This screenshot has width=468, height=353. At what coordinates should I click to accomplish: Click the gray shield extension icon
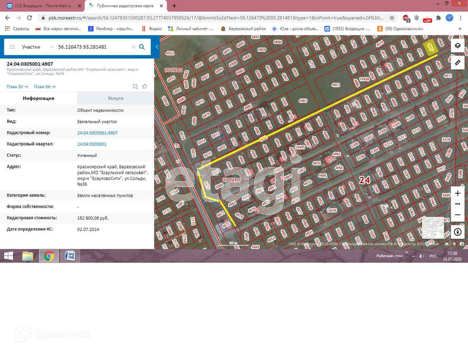tap(416, 18)
